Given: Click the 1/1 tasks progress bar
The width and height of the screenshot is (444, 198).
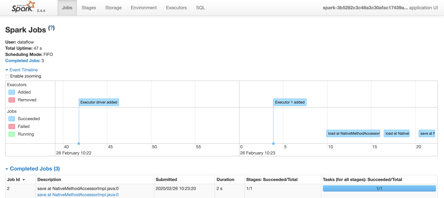Looking at the screenshot, I should tap(379, 189).
